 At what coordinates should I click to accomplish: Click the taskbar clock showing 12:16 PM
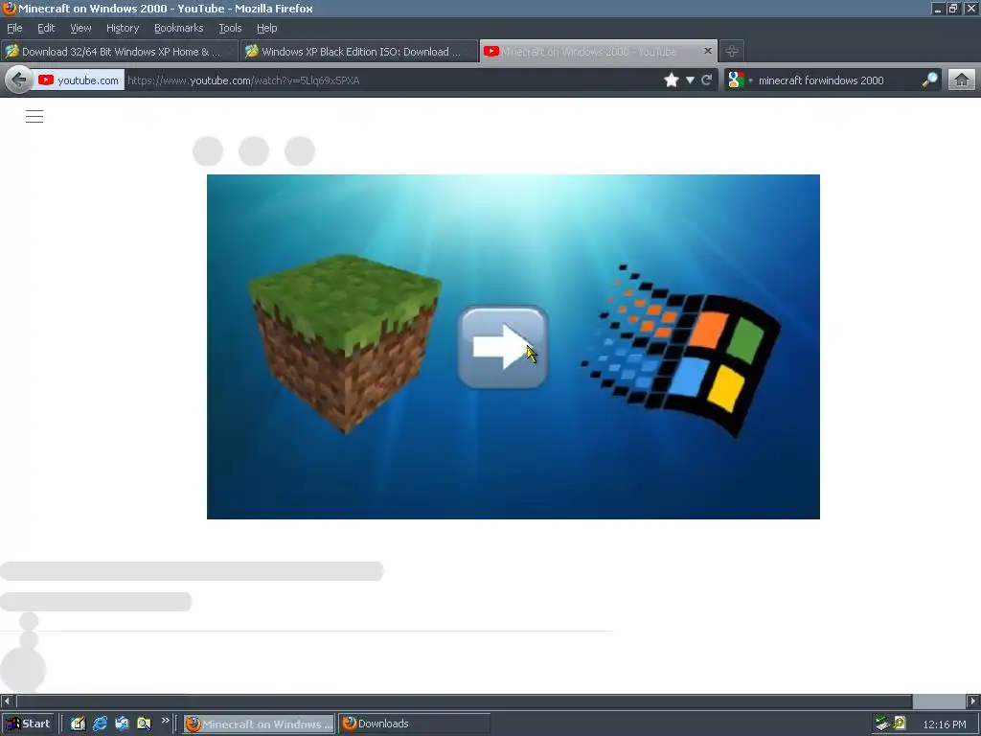(x=944, y=724)
